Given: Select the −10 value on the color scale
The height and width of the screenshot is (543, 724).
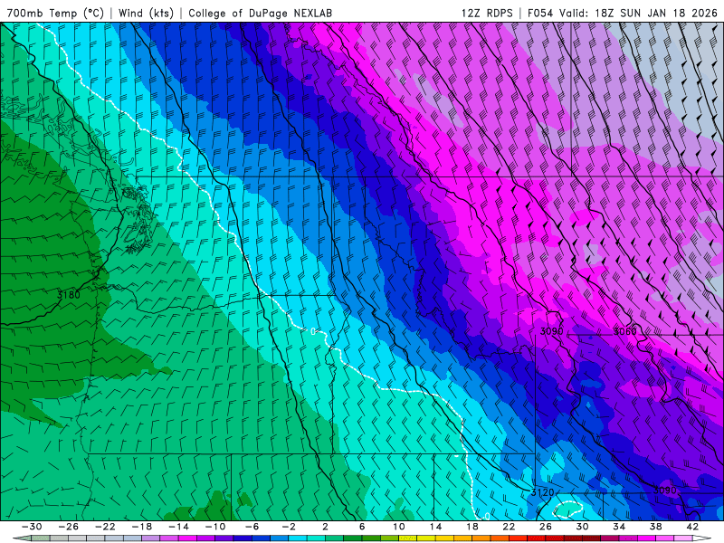Looking at the screenshot, I should (x=215, y=527).
